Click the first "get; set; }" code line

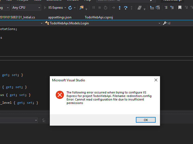pos(12,75)
